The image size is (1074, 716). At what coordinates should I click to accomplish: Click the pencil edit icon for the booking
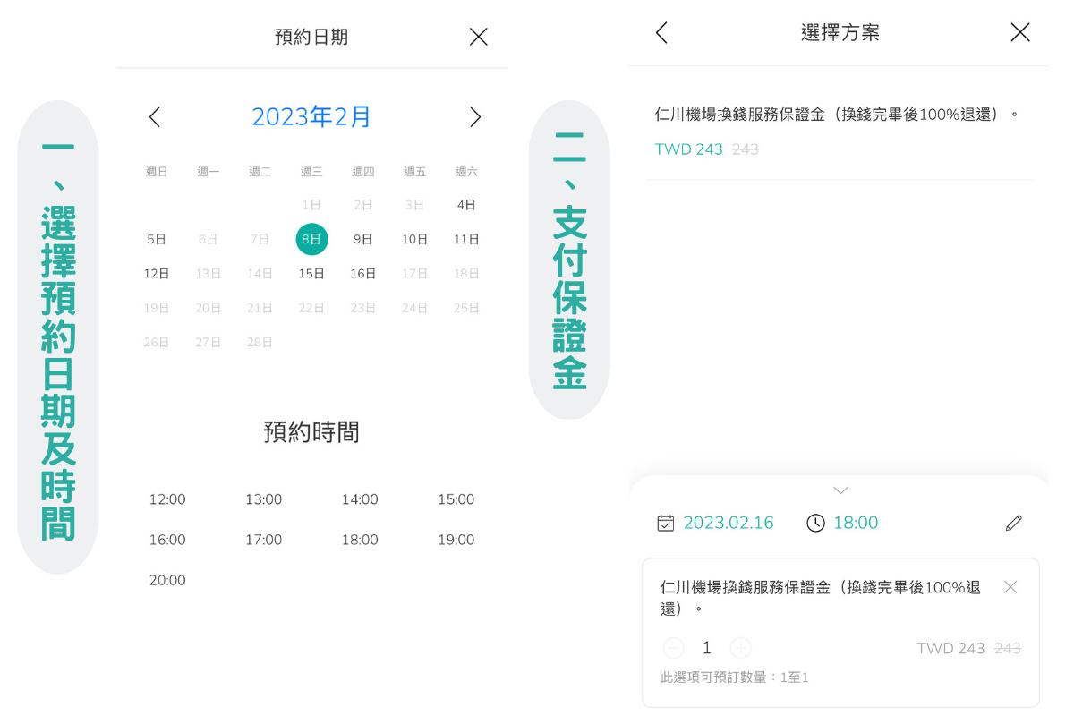pos(1013,522)
